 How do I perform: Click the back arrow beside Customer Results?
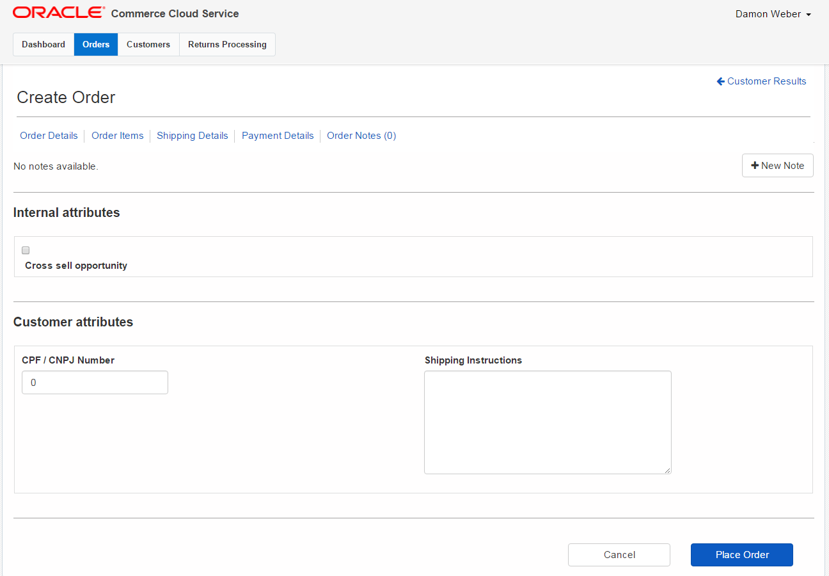point(721,81)
